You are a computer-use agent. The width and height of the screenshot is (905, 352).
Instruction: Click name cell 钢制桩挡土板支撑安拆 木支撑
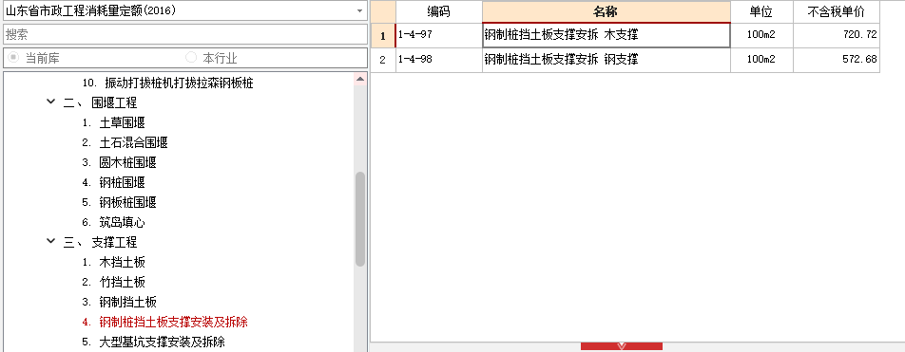click(607, 35)
